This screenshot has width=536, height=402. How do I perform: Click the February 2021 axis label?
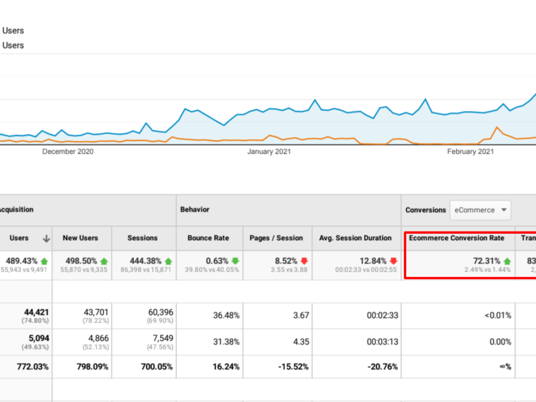tap(471, 152)
